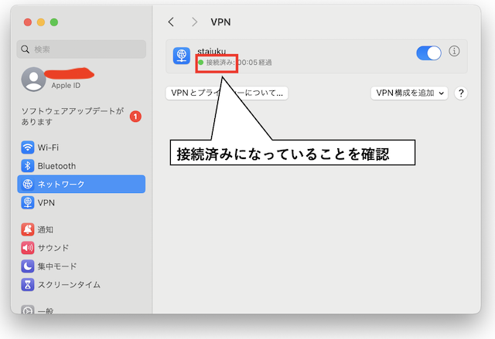Screen dimensions: 495x339
Task: Click the 検索 search field
Action: pos(81,49)
